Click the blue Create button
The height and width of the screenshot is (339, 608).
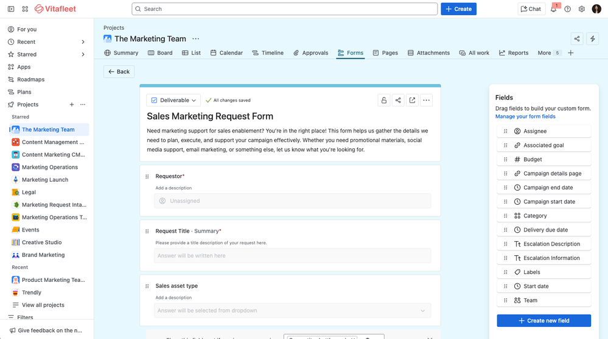458,9
